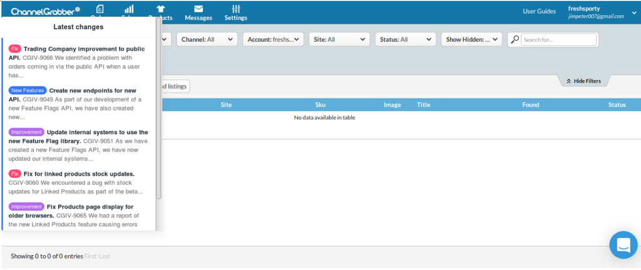The image size is (641, 270).
Task: Open 'Fix for linked products stock updates' entry
Action: pyautogui.click(x=78, y=174)
